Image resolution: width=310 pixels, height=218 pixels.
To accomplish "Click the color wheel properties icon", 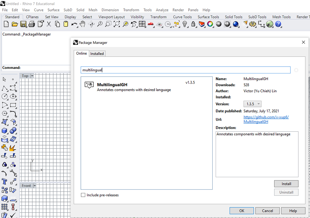I will coord(210,24).
